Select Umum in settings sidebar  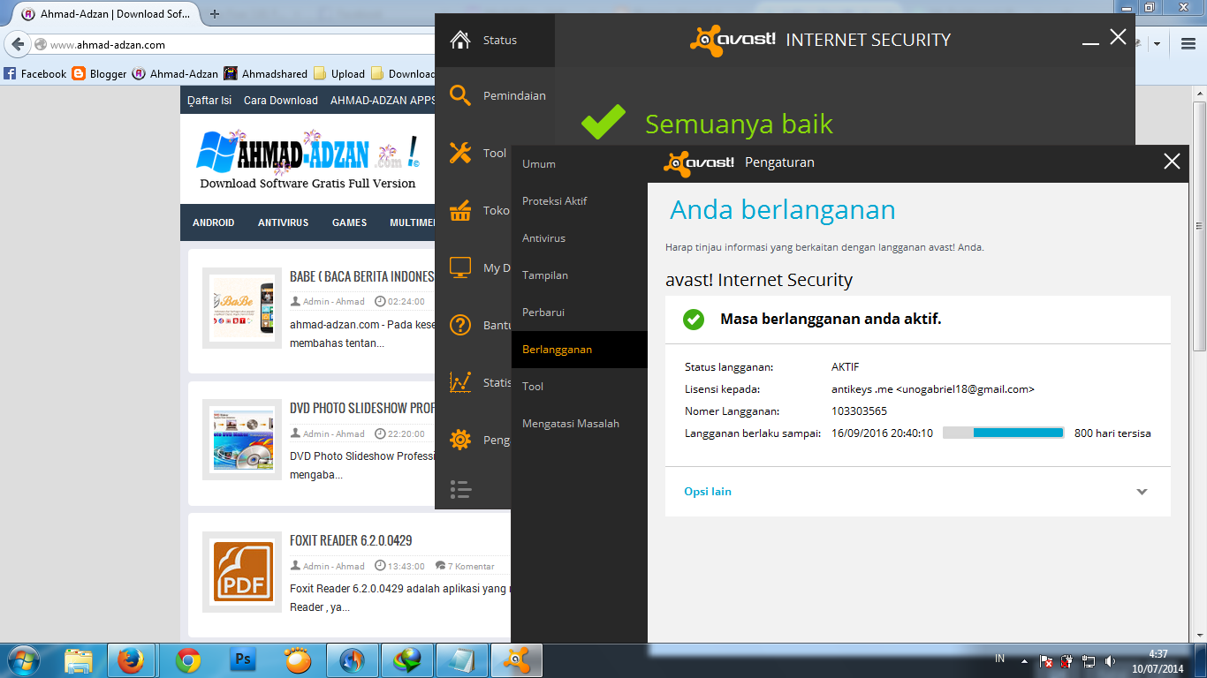pos(580,164)
